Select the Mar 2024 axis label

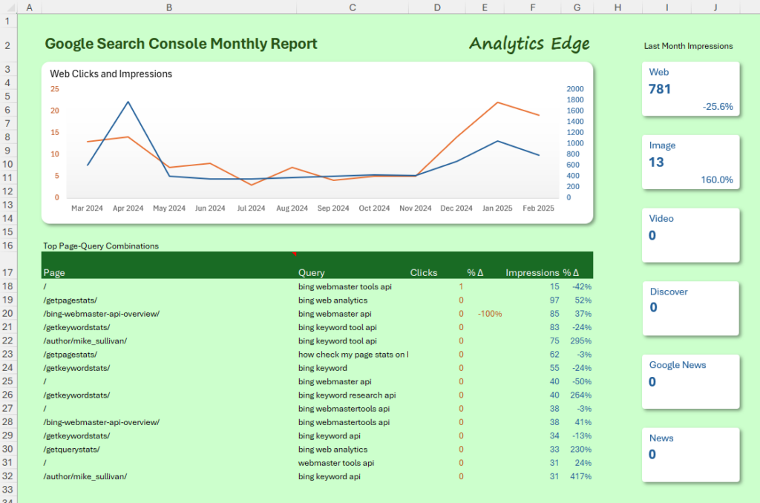point(87,208)
